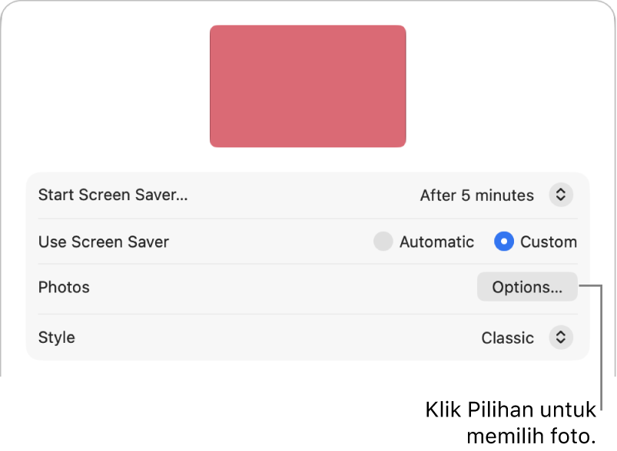Image resolution: width=617 pixels, height=451 pixels.
Task: Select the blue Custom radio button
Action: 504,241
